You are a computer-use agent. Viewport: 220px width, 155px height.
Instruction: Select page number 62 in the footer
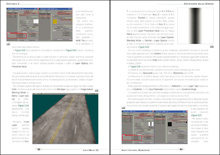point(39,150)
